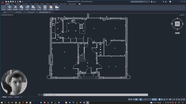This screenshot has width=186, height=104.
Task: Open the AutoCAD application menu logo
Action: point(3,3)
